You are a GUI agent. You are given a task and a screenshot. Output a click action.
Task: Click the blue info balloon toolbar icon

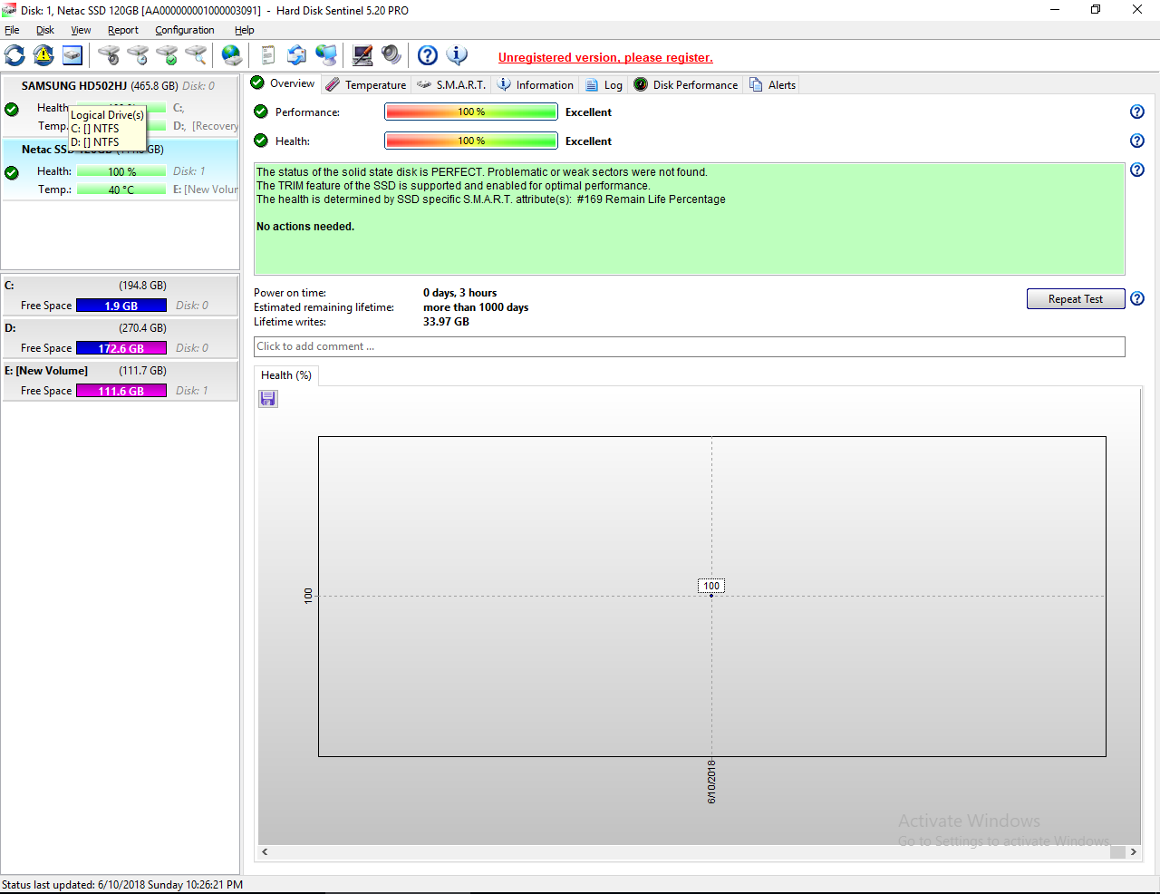pyautogui.click(x=458, y=55)
